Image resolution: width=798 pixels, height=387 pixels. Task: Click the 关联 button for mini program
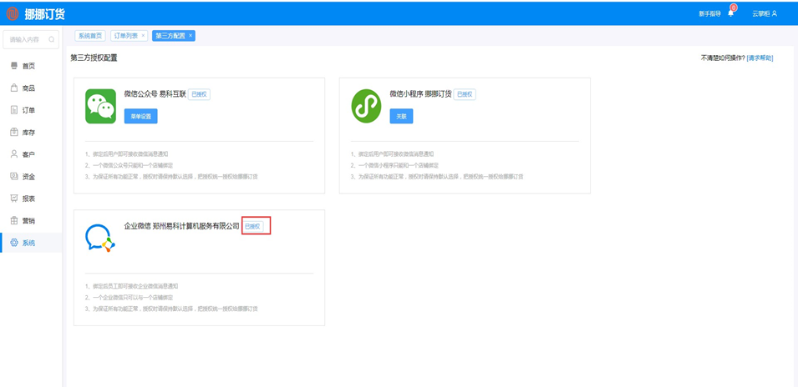tap(401, 116)
